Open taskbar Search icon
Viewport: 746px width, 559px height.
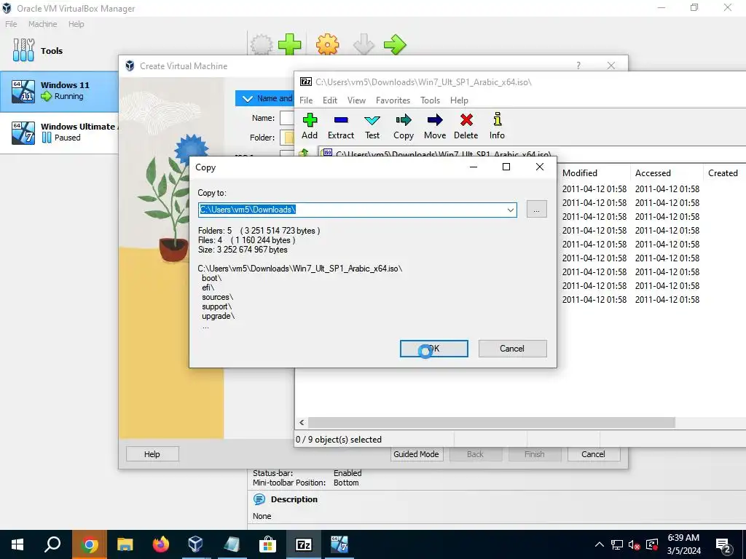click(x=52, y=544)
